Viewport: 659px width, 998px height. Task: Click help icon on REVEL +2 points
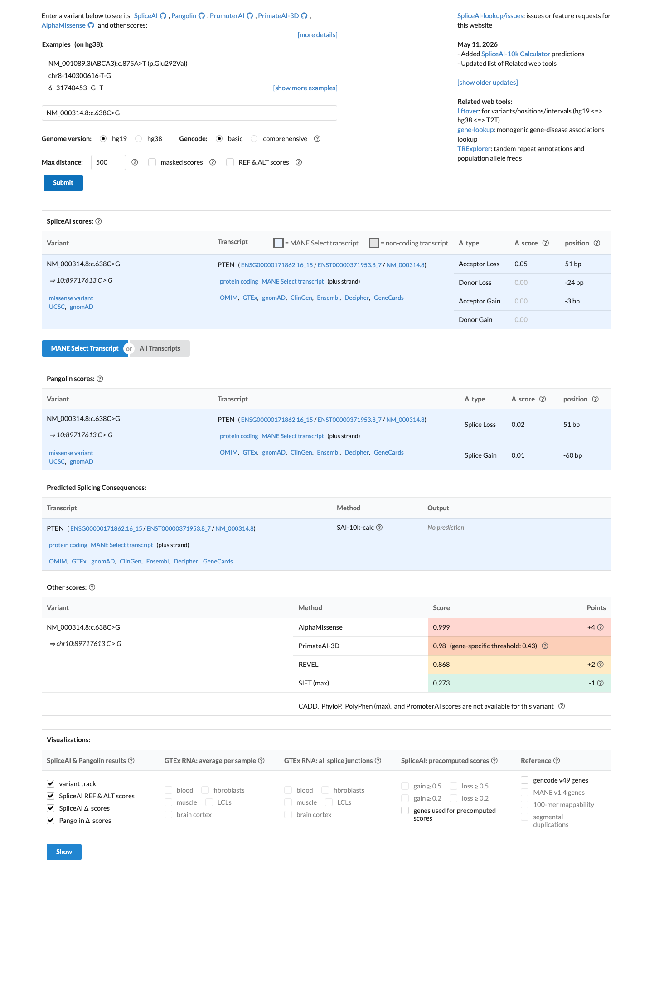601,665
